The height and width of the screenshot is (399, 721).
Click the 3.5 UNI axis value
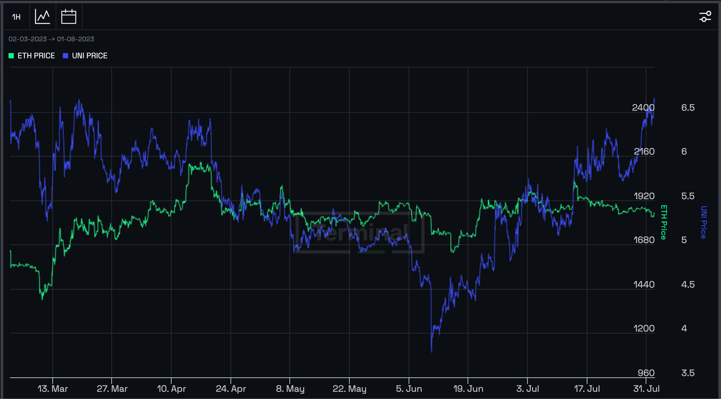click(688, 373)
